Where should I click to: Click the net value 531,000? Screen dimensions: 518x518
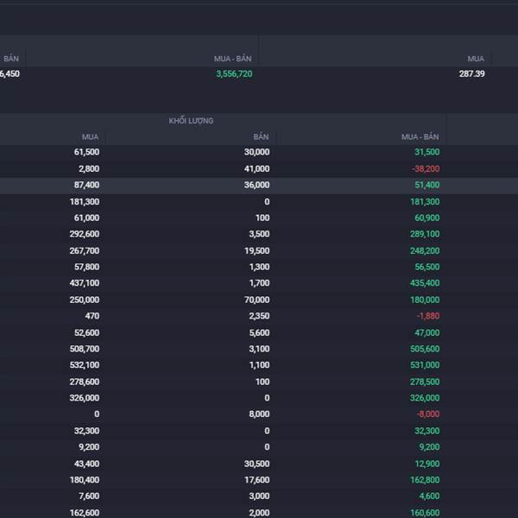[x=425, y=365]
